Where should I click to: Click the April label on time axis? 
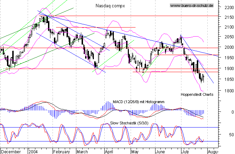click(109, 152)
